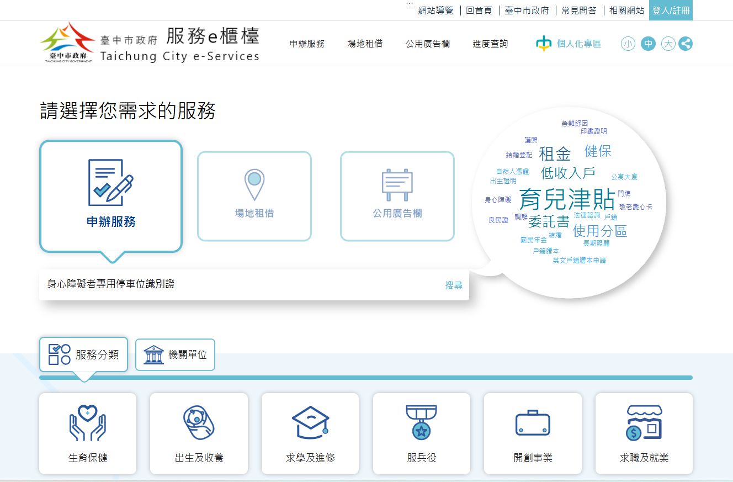Click the 登入/註冊 login button

pyautogui.click(x=671, y=10)
